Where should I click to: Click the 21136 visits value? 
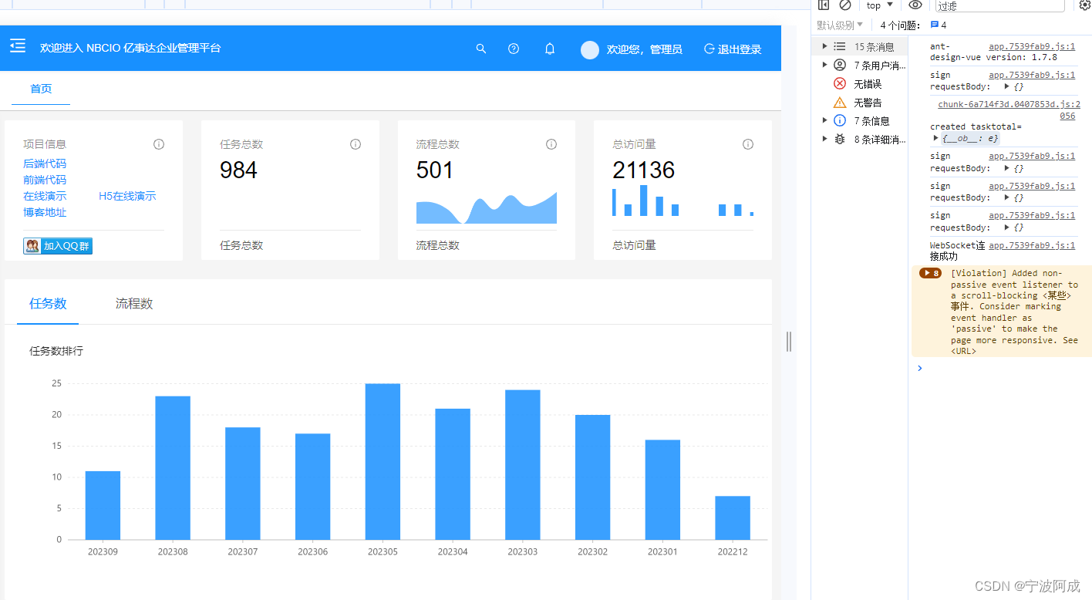[x=644, y=170]
